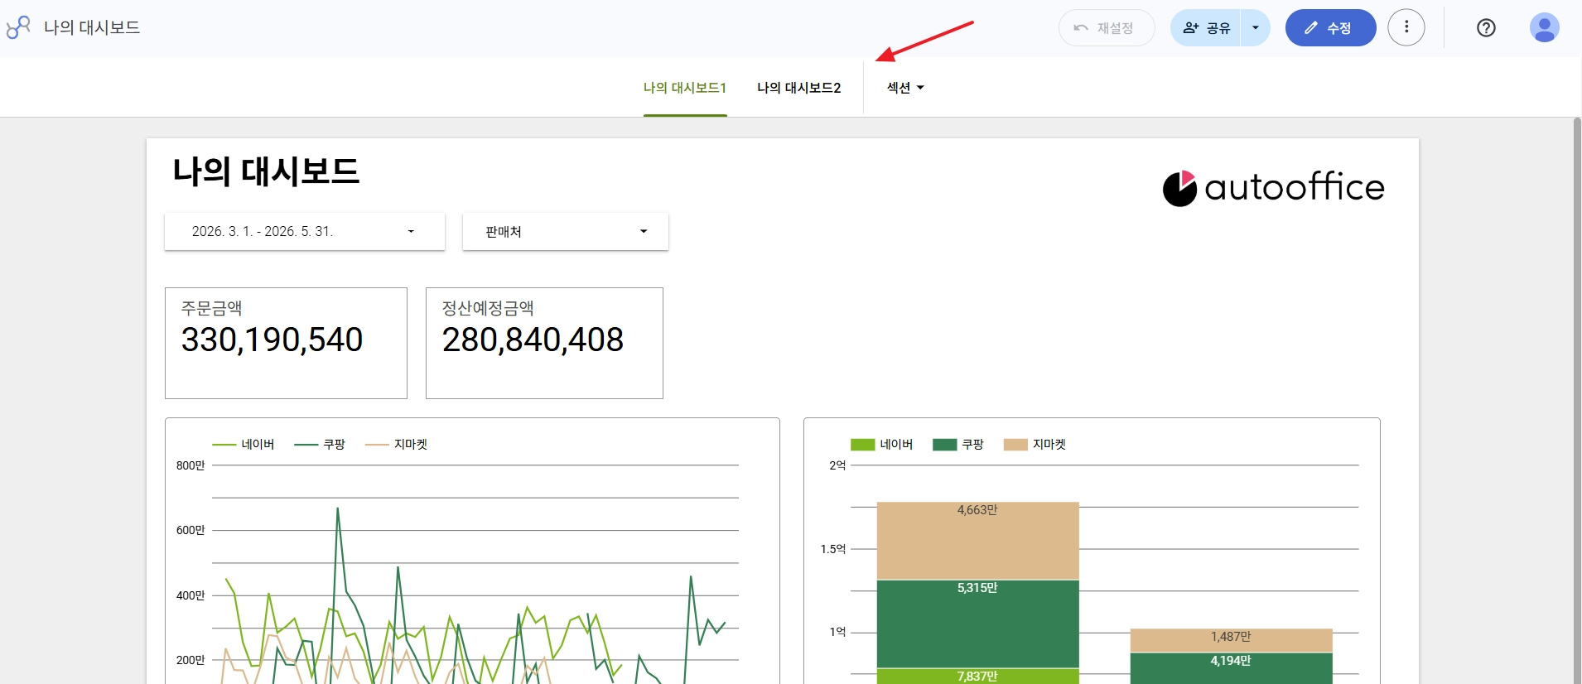This screenshot has height=684, width=1582.
Task: Expand the 섹션 dropdown menu
Action: (905, 88)
